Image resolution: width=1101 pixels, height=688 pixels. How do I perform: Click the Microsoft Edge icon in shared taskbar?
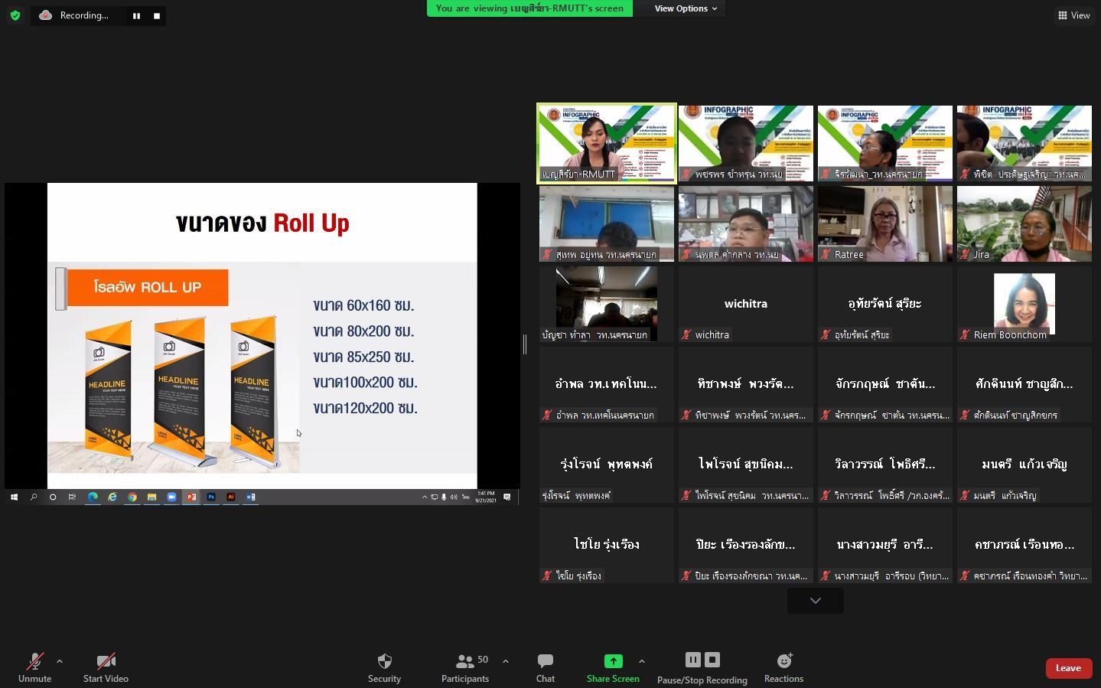click(x=93, y=497)
